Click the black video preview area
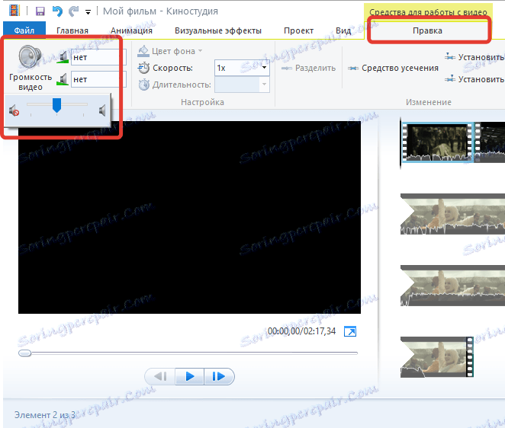Image resolution: width=505 pixels, height=428 pixels. tap(189, 217)
